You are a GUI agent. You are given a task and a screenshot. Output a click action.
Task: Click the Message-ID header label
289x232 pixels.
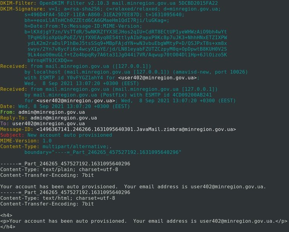[16, 129]
